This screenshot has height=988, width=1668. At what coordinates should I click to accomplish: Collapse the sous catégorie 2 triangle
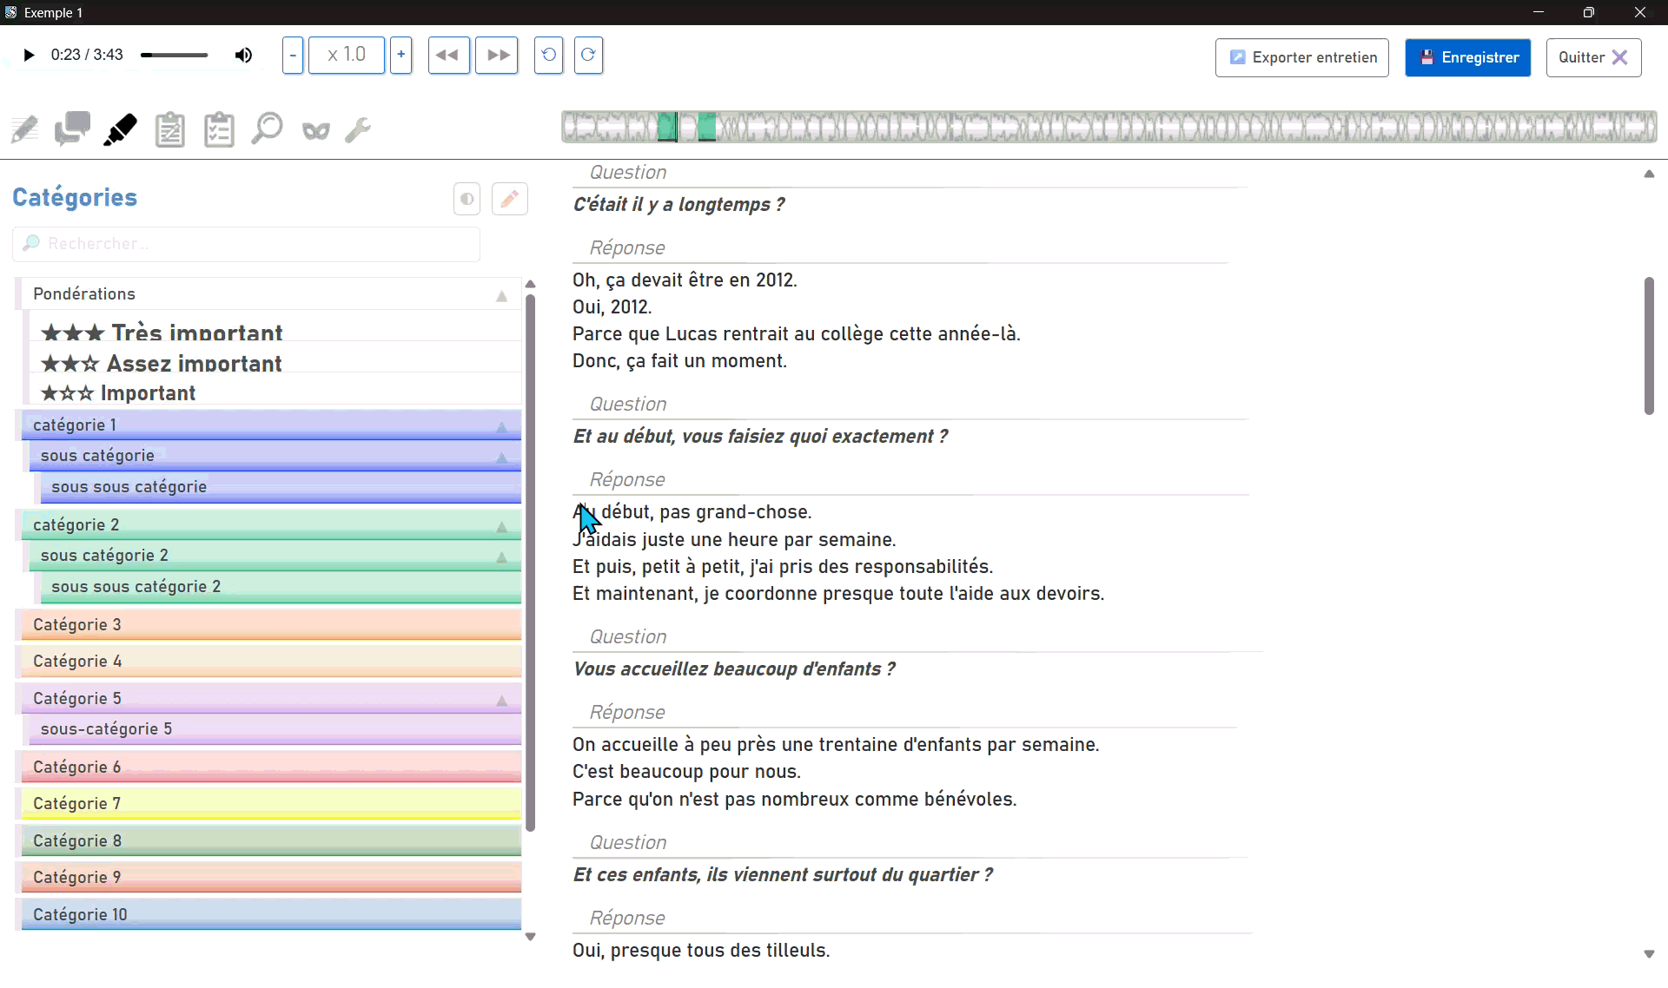click(x=502, y=557)
